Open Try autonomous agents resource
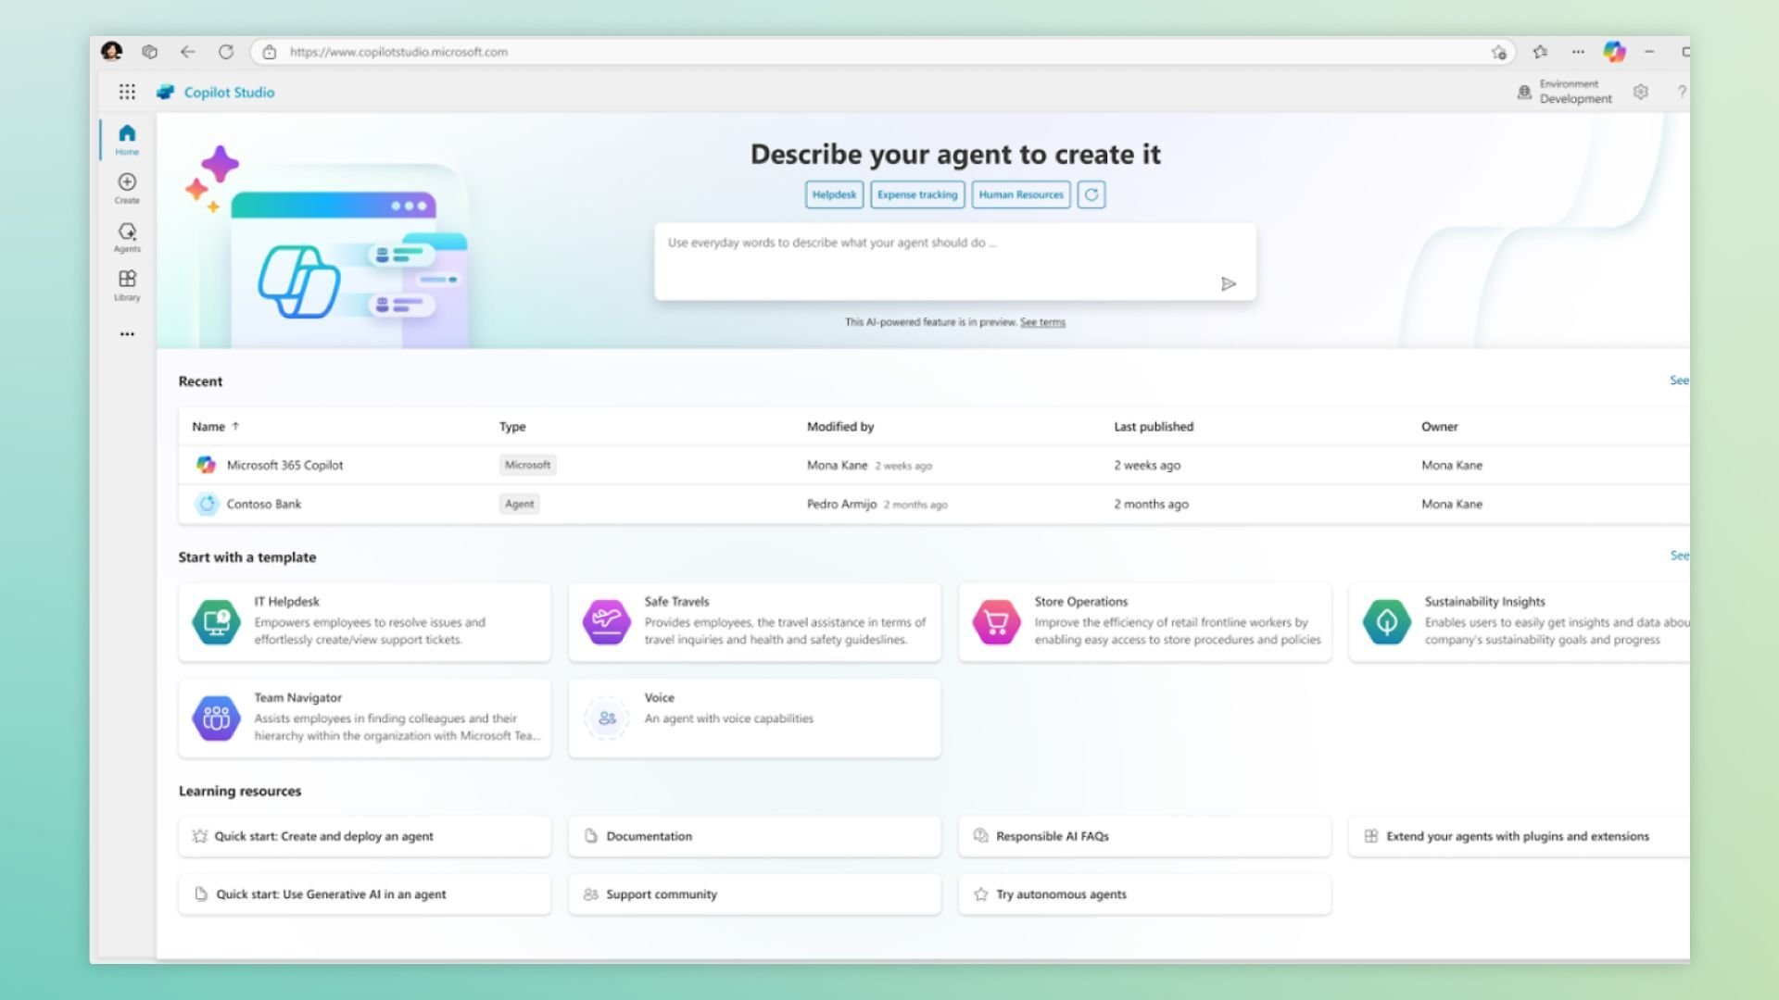Screen dimensions: 1779x1000 tap(1145, 894)
